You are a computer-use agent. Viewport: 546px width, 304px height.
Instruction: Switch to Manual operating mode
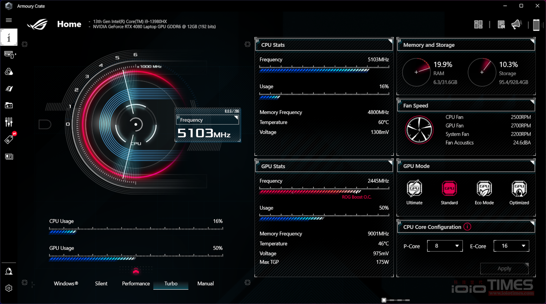click(206, 284)
